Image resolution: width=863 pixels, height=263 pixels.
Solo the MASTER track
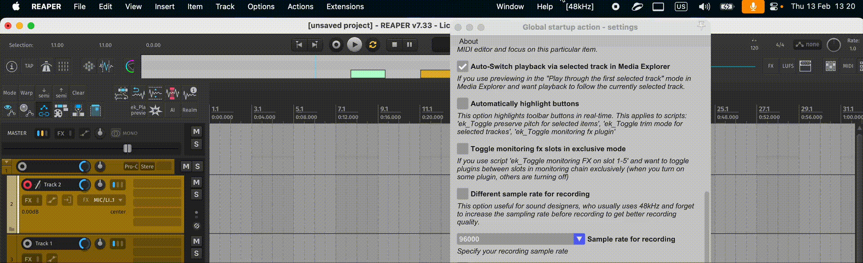pos(196,144)
